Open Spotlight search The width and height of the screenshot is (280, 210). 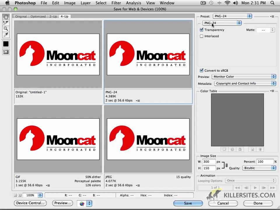pos(272,3)
